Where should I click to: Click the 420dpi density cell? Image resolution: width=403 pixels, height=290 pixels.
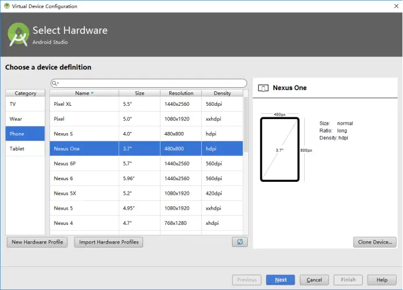(222, 193)
